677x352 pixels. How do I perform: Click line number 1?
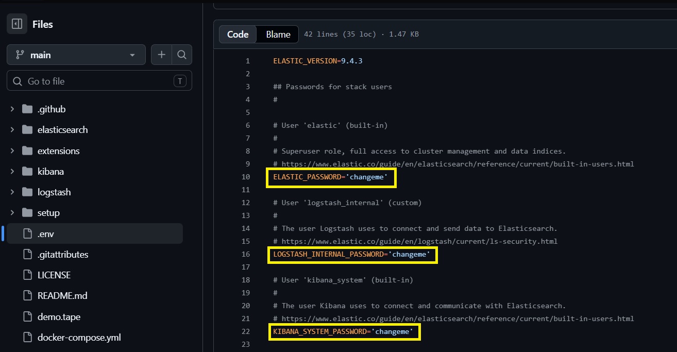[247, 61]
